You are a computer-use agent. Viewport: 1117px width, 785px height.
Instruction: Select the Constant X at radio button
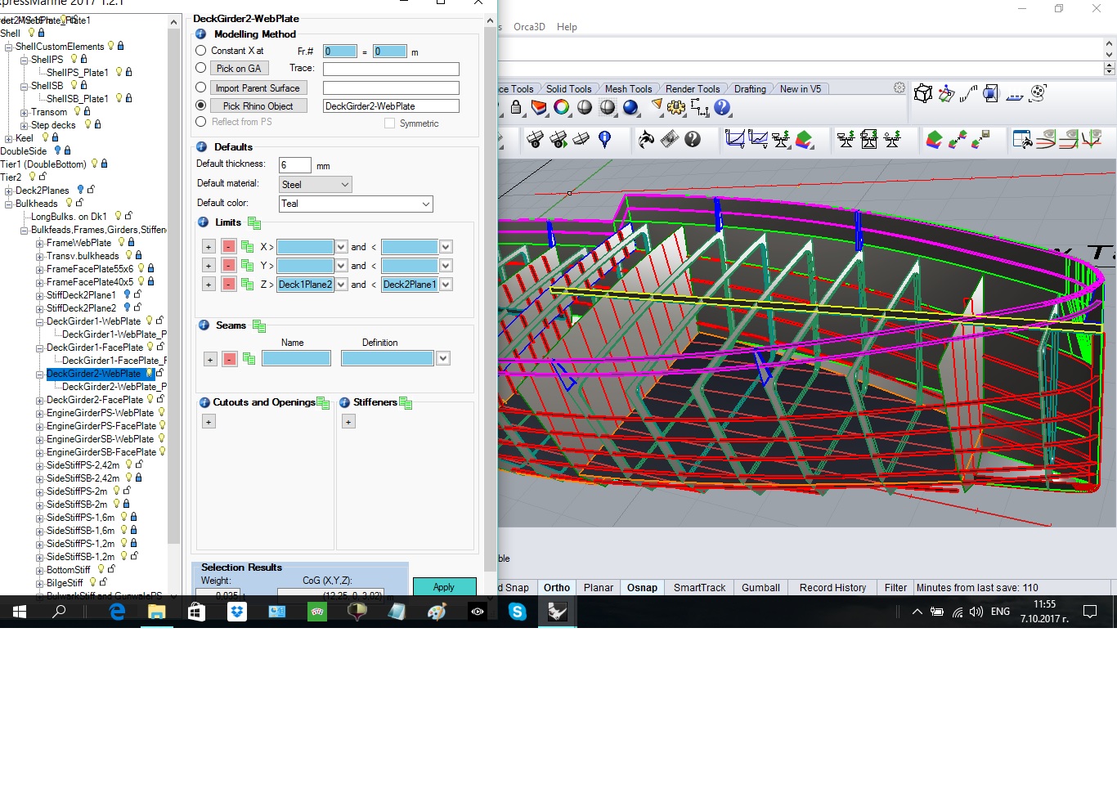point(201,51)
